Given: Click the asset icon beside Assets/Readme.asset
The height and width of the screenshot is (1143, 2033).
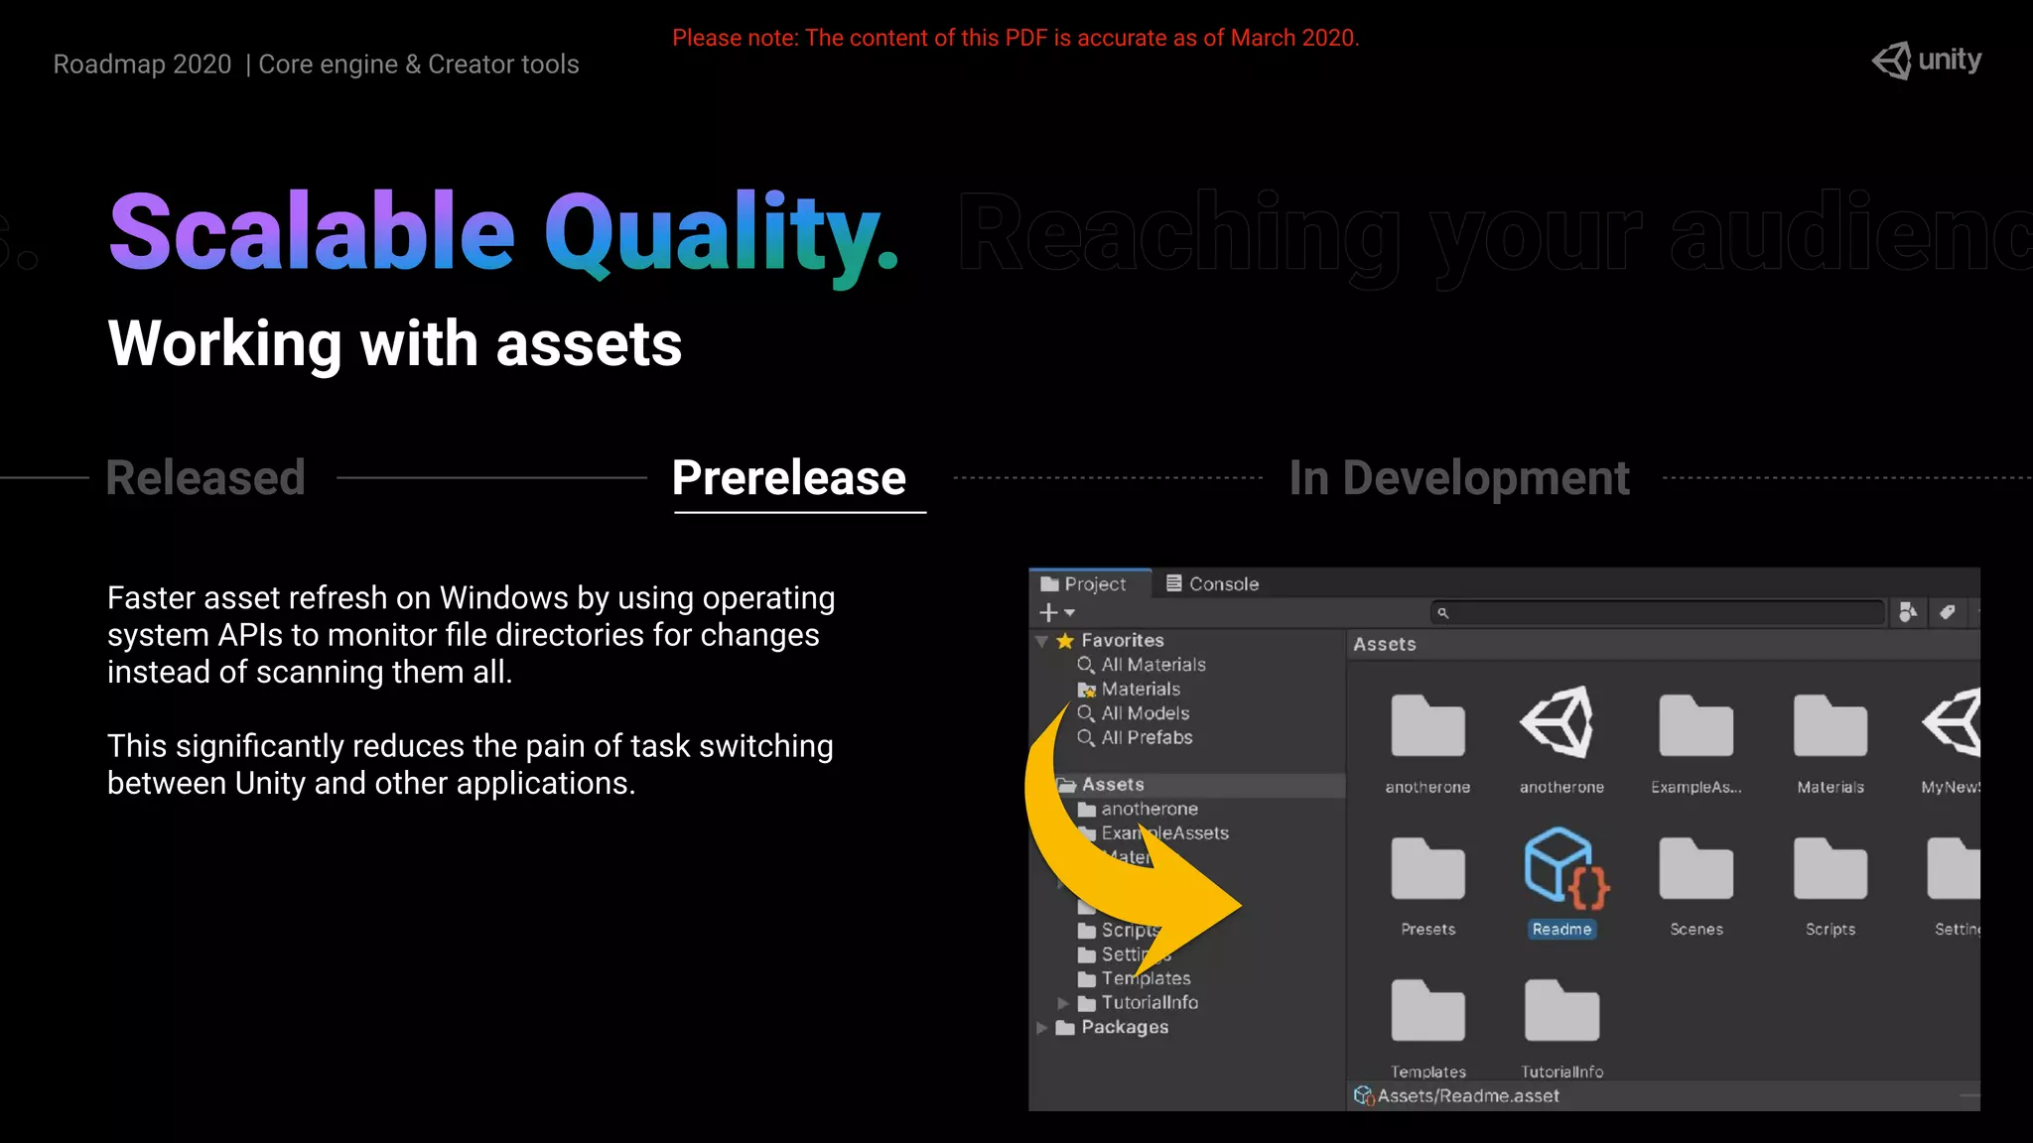Looking at the screenshot, I should (x=1364, y=1096).
